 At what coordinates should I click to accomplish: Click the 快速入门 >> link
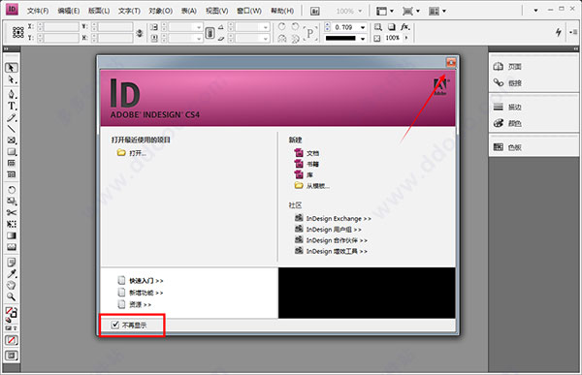coord(146,281)
